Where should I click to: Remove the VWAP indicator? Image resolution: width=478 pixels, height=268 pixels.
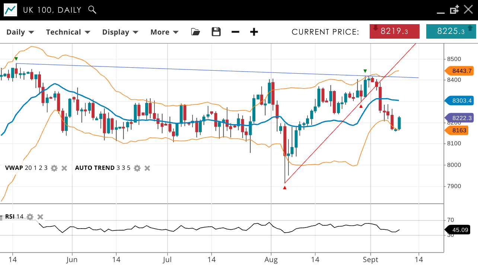(64, 168)
